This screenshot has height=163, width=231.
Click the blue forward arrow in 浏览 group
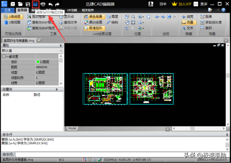[163, 17]
